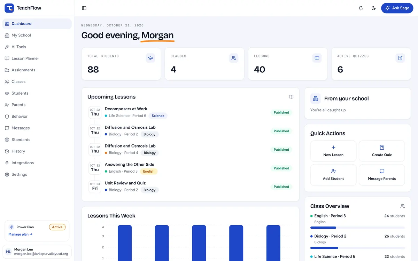Click the Parents icon in sidebar
Screen dimensions: 418x261
coord(7,105)
